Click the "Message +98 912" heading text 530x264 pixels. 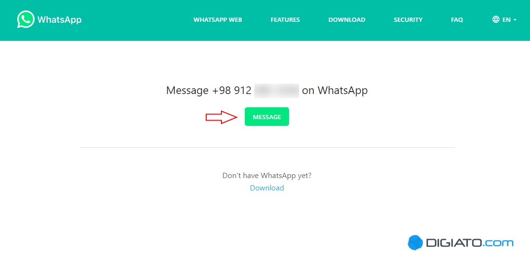tap(209, 91)
